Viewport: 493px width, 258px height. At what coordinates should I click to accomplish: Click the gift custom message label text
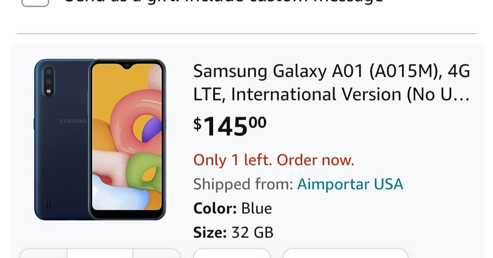click(x=224, y=2)
